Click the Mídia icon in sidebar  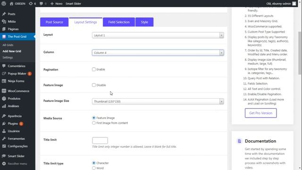pyautogui.click(x=4, y=21)
